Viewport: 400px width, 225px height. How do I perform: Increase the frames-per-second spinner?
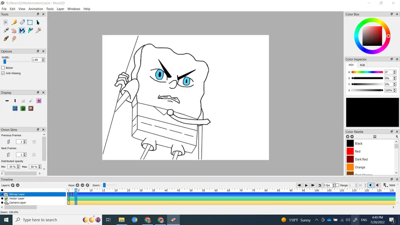pos(333,184)
